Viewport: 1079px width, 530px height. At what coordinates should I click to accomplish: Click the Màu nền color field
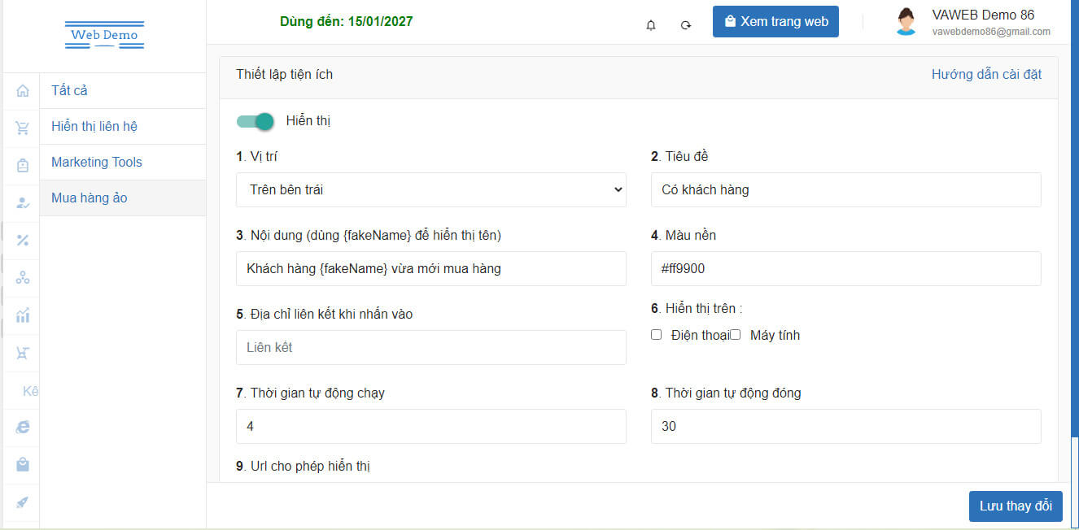(x=845, y=268)
